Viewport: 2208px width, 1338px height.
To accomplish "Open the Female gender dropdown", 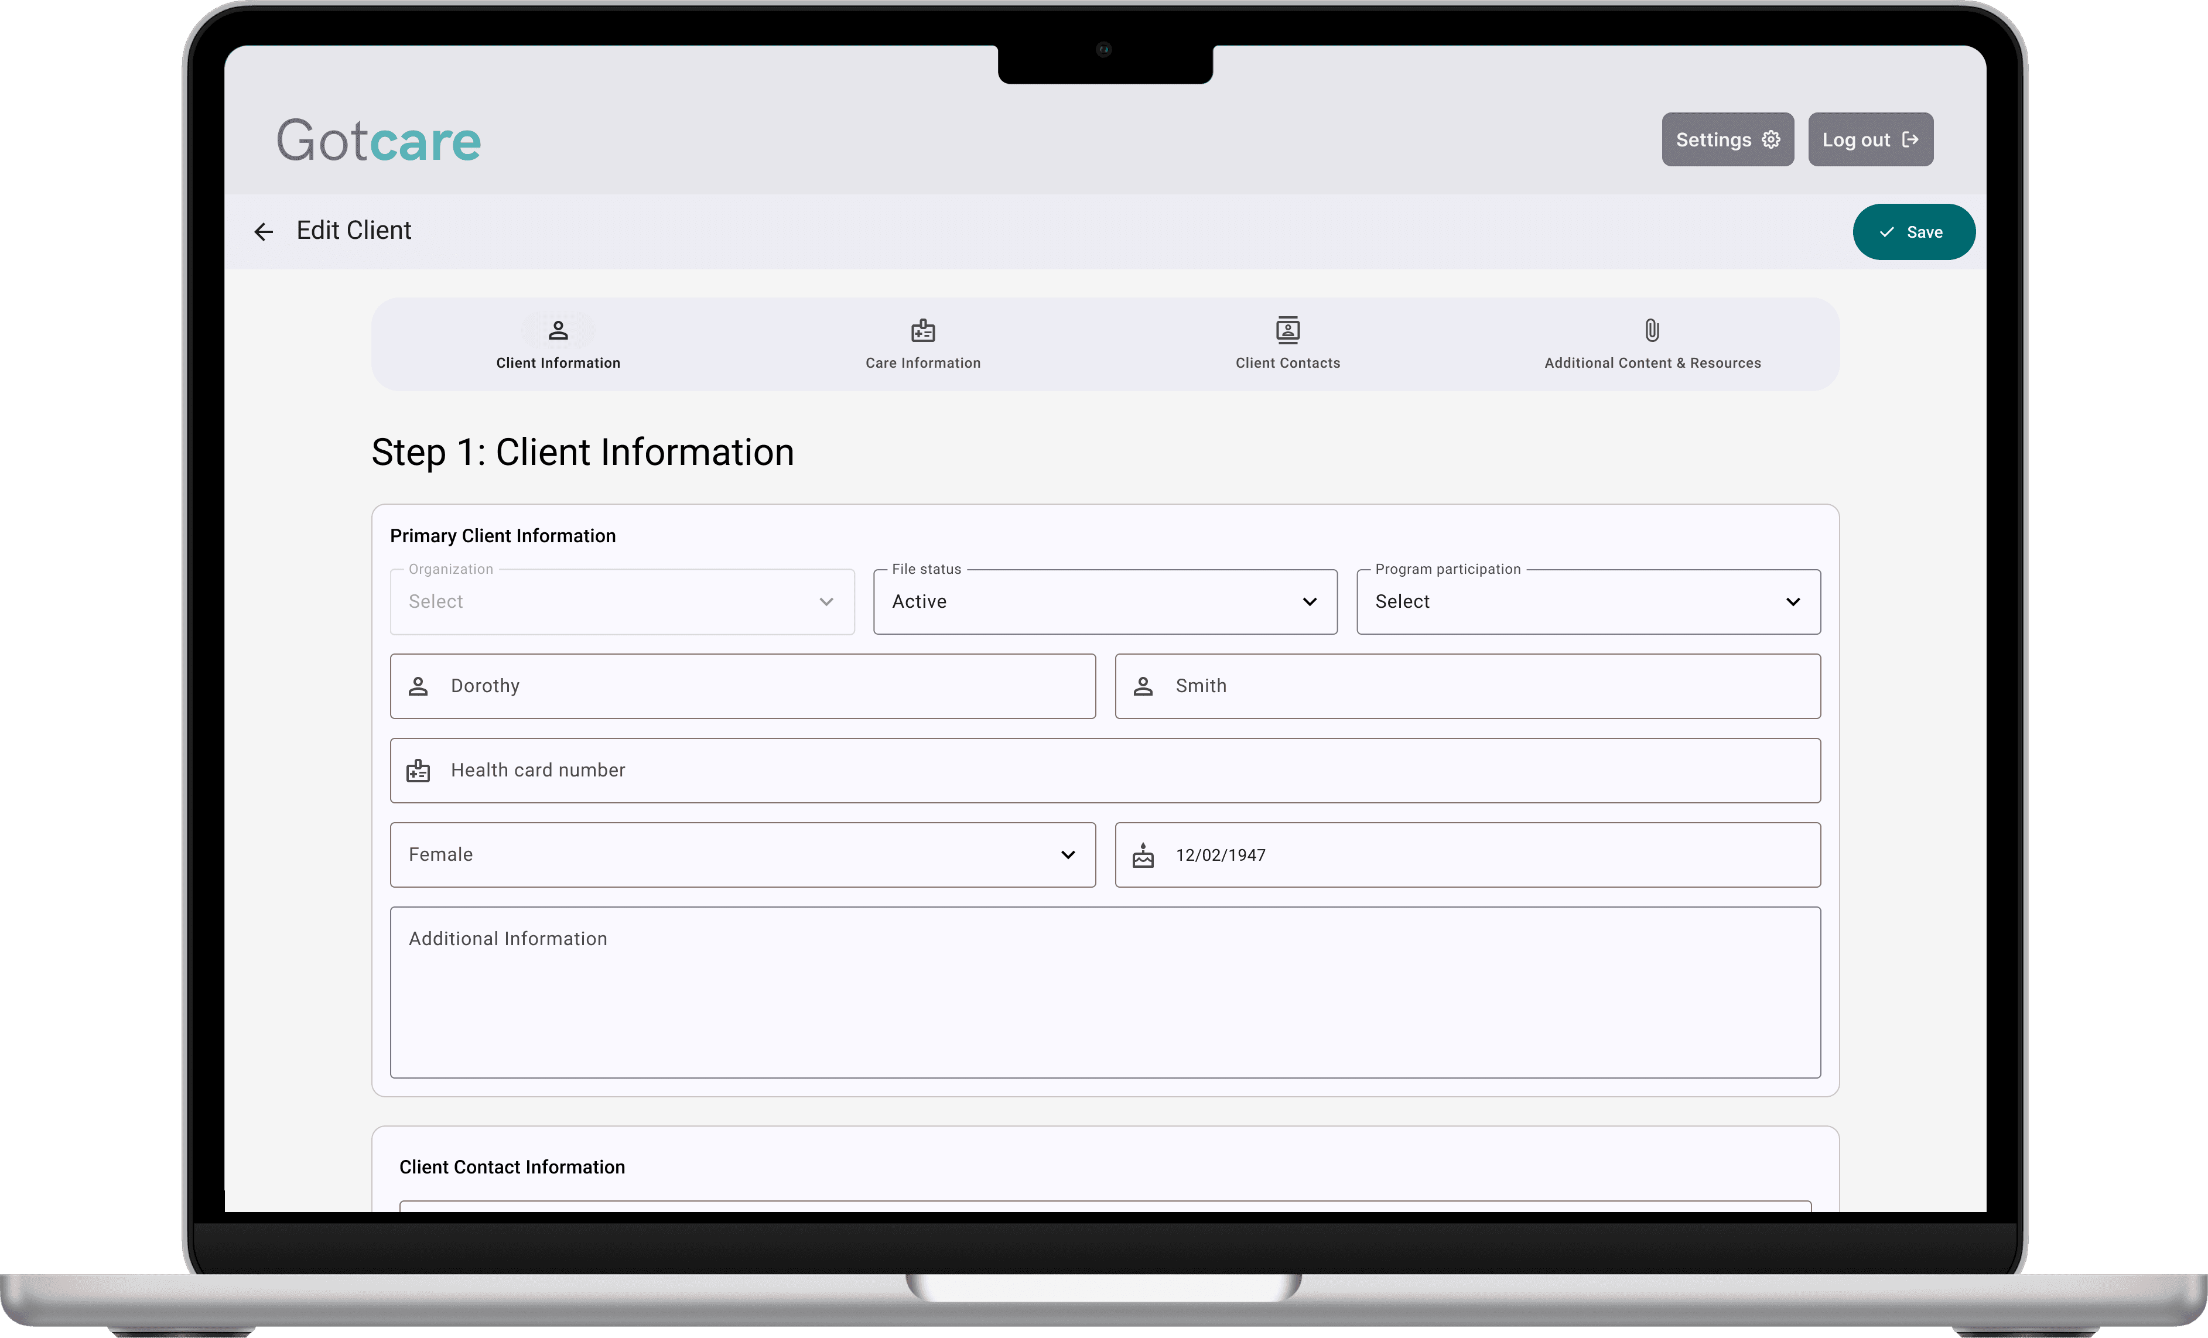I will coord(743,855).
